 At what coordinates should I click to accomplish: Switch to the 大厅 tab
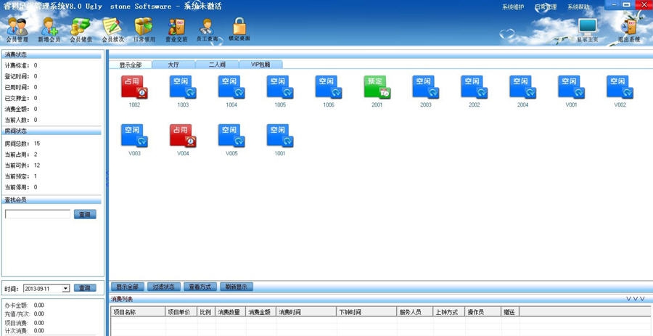click(173, 65)
